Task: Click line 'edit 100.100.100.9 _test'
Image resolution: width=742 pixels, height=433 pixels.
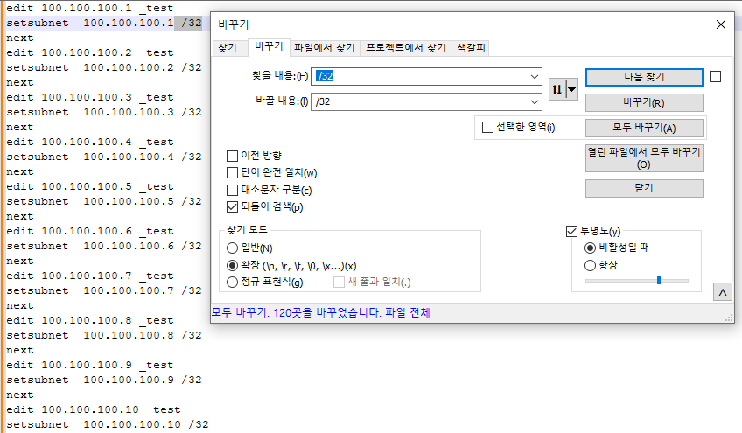Action: (90, 365)
